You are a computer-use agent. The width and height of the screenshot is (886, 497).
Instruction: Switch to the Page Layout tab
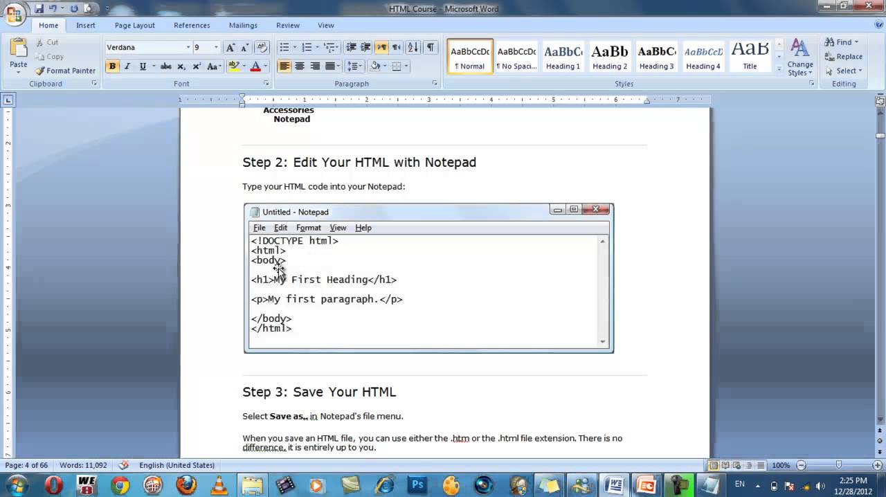tap(134, 25)
